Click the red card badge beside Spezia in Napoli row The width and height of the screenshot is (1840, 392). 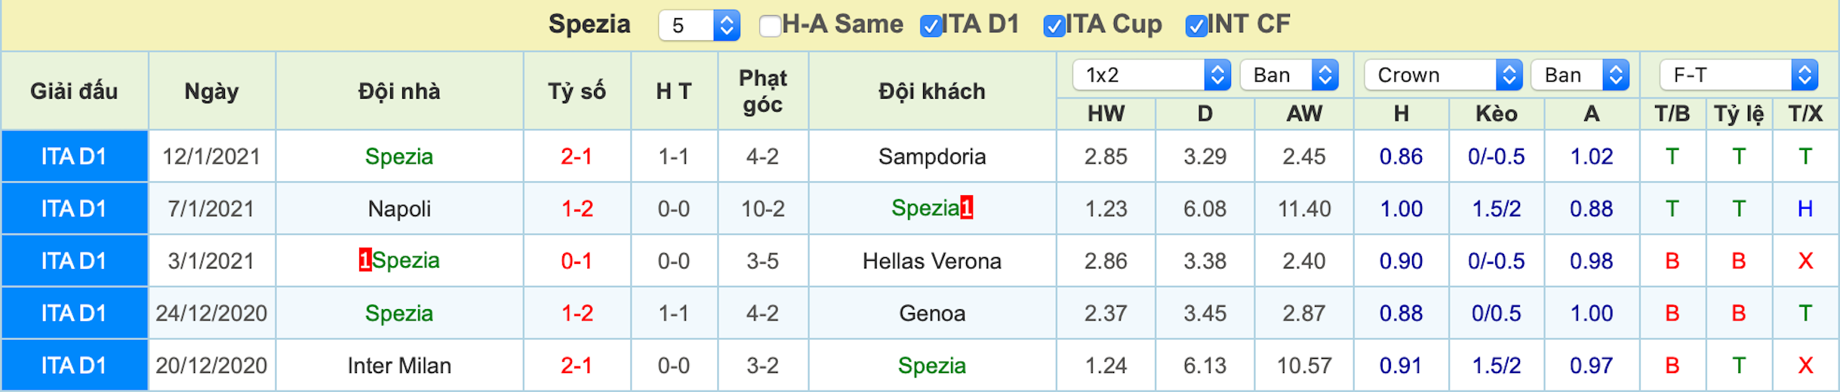point(966,207)
